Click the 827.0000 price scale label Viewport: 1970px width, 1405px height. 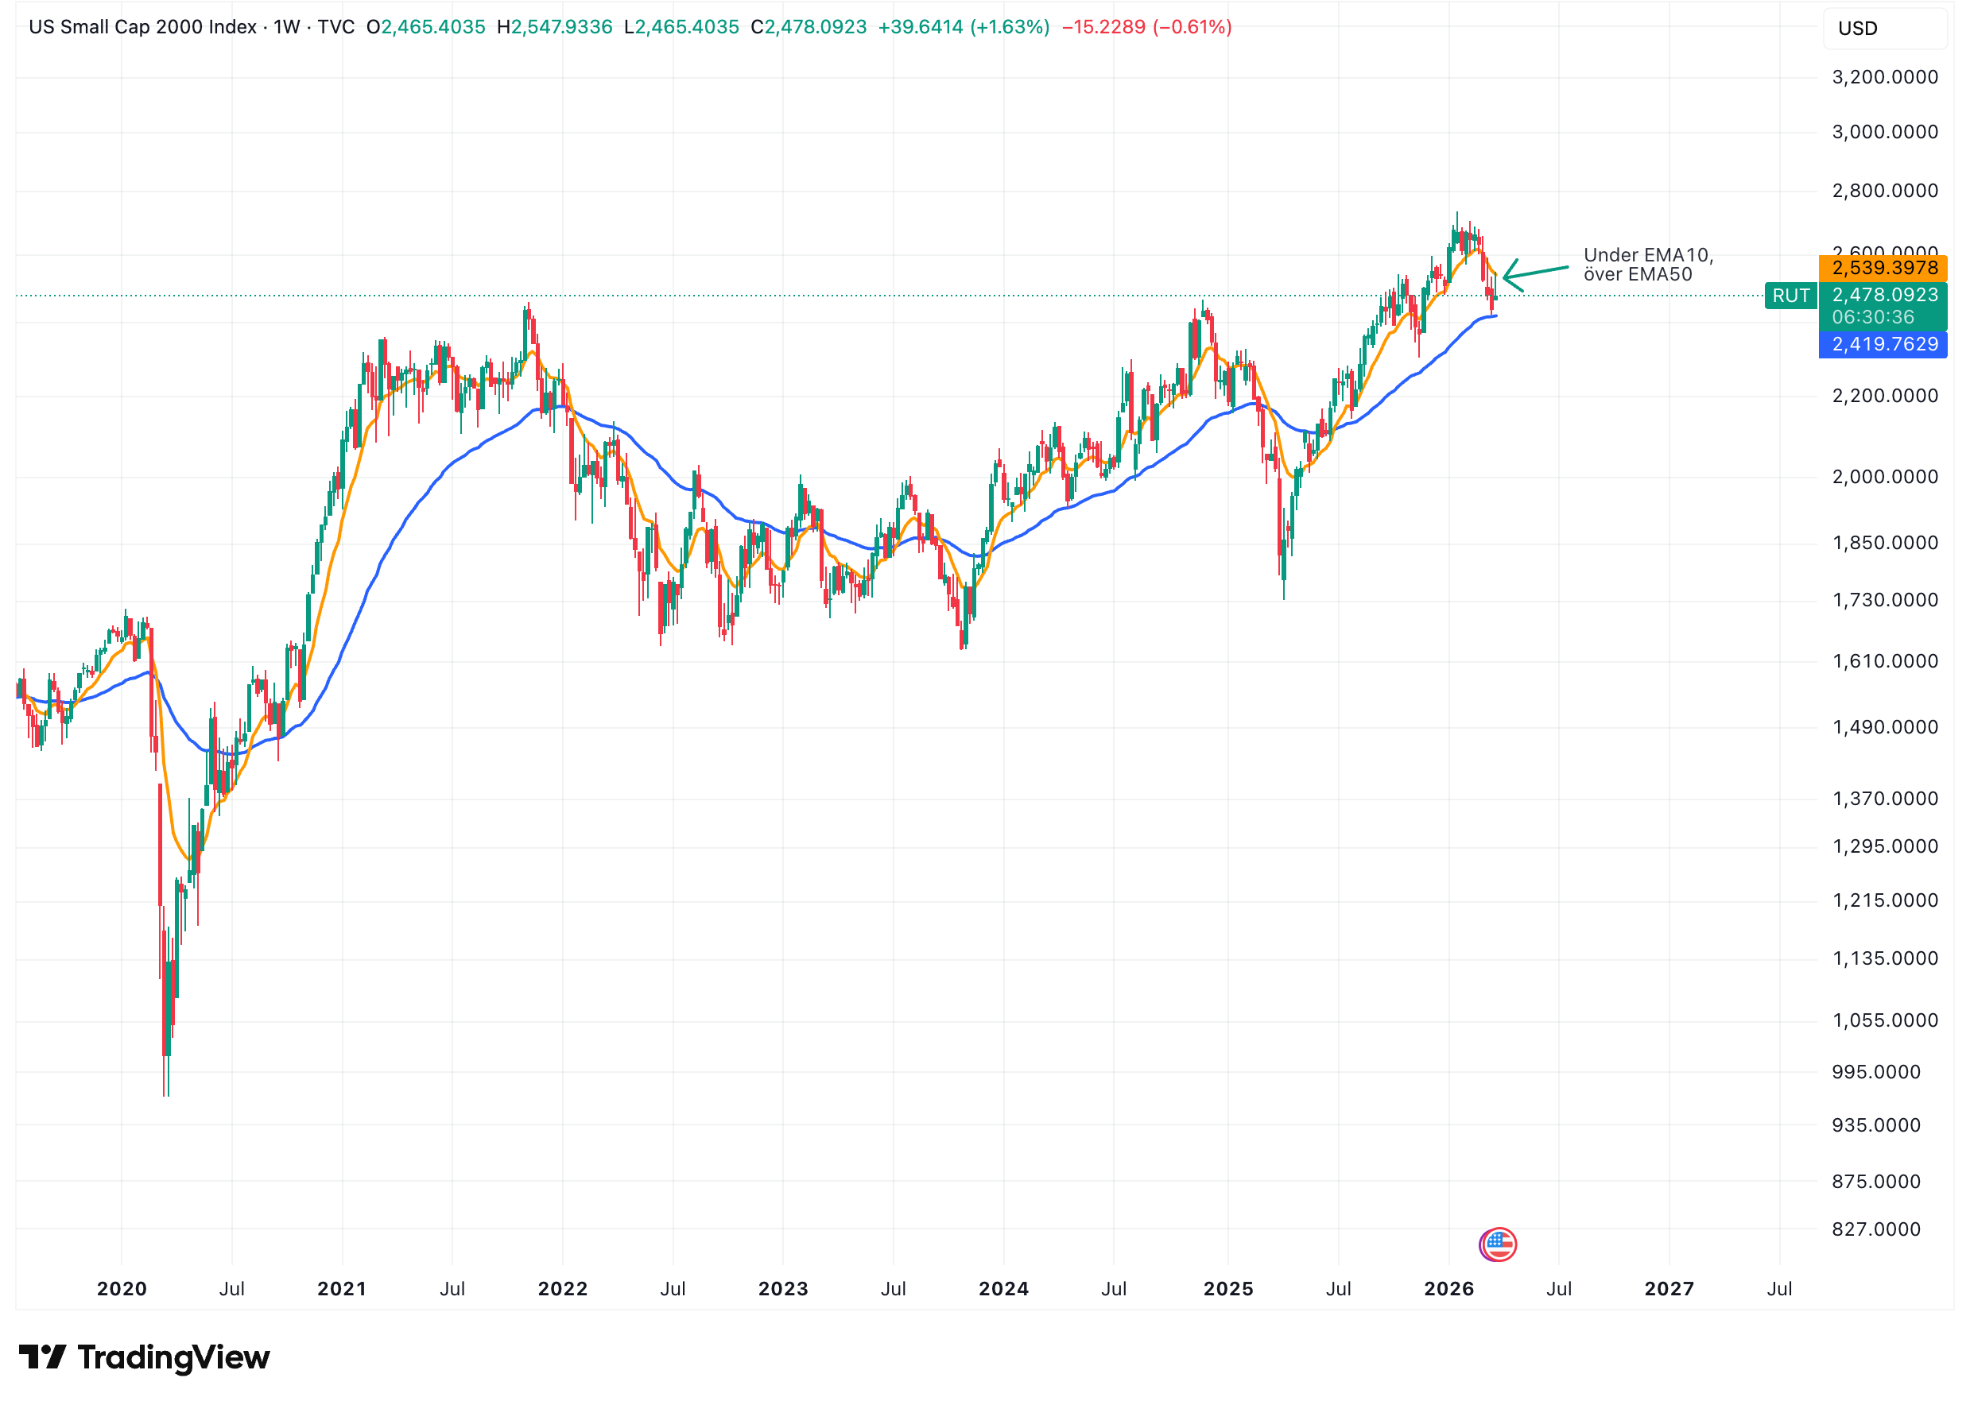click(1875, 1229)
